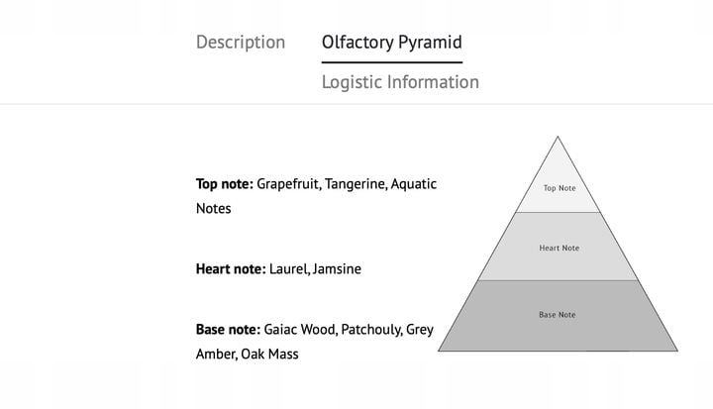Select the Olfactory Pyramid tab
This screenshot has height=409, width=713.
pos(391,43)
